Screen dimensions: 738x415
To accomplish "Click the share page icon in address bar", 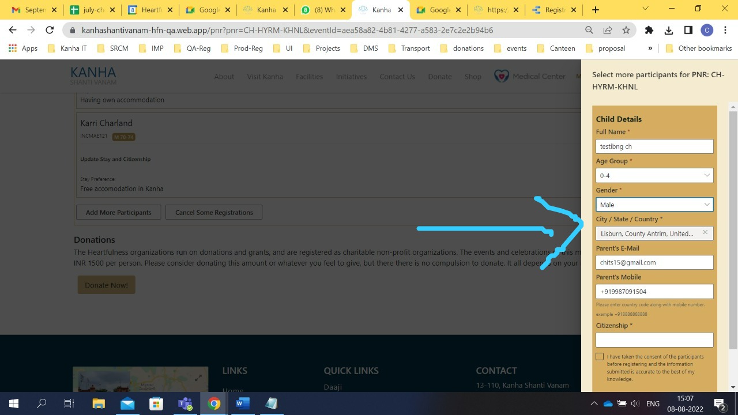I will [608, 31].
